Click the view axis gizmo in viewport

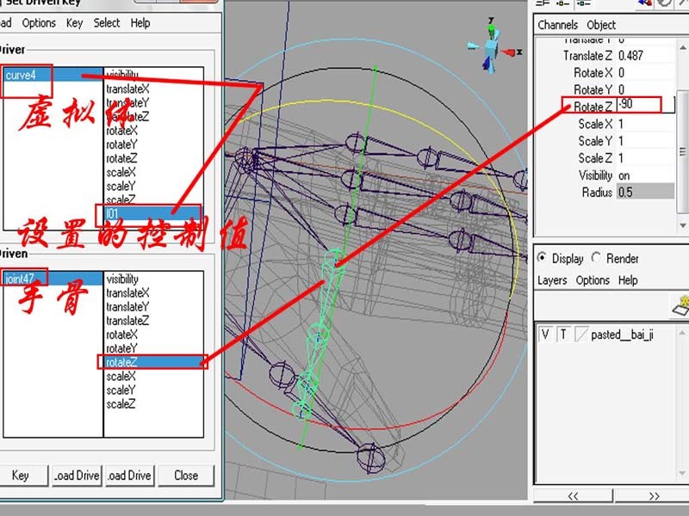493,46
